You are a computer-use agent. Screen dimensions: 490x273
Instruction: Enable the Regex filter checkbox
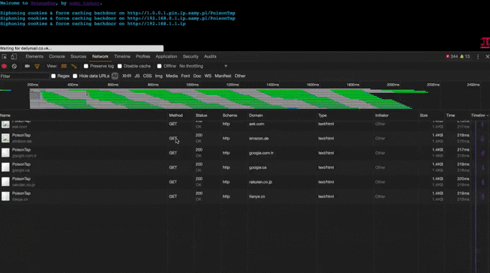[x=53, y=76]
